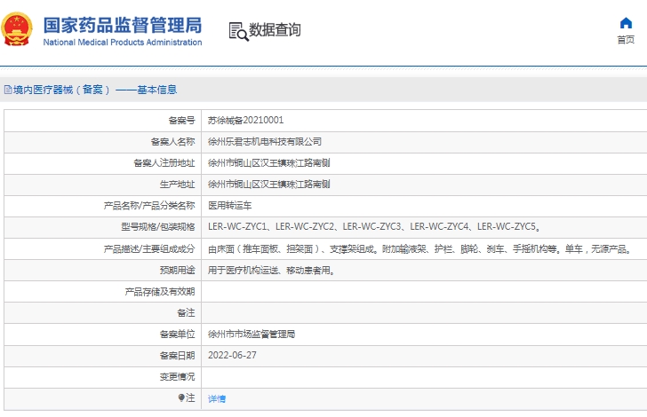Screen dimensions: 647x417
Task: Click the value 用于医疗机构运送、移动患者用
Action: pyautogui.click(x=271, y=271)
